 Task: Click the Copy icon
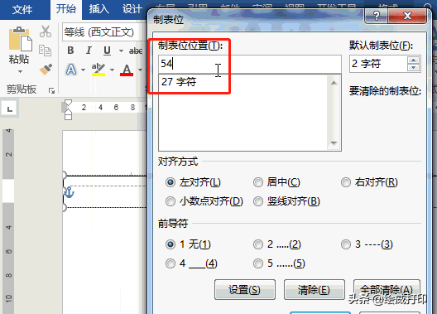click(x=45, y=51)
